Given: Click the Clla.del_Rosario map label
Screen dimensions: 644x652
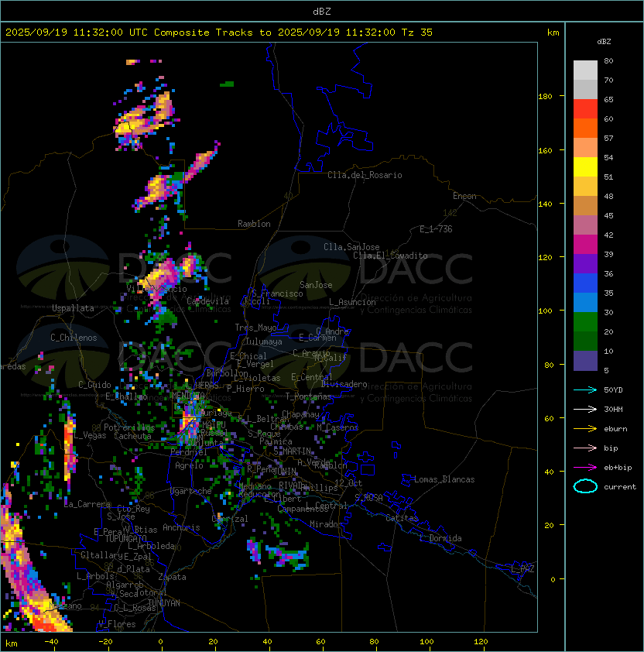Looking at the screenshot, I should (x=365, y=175).
